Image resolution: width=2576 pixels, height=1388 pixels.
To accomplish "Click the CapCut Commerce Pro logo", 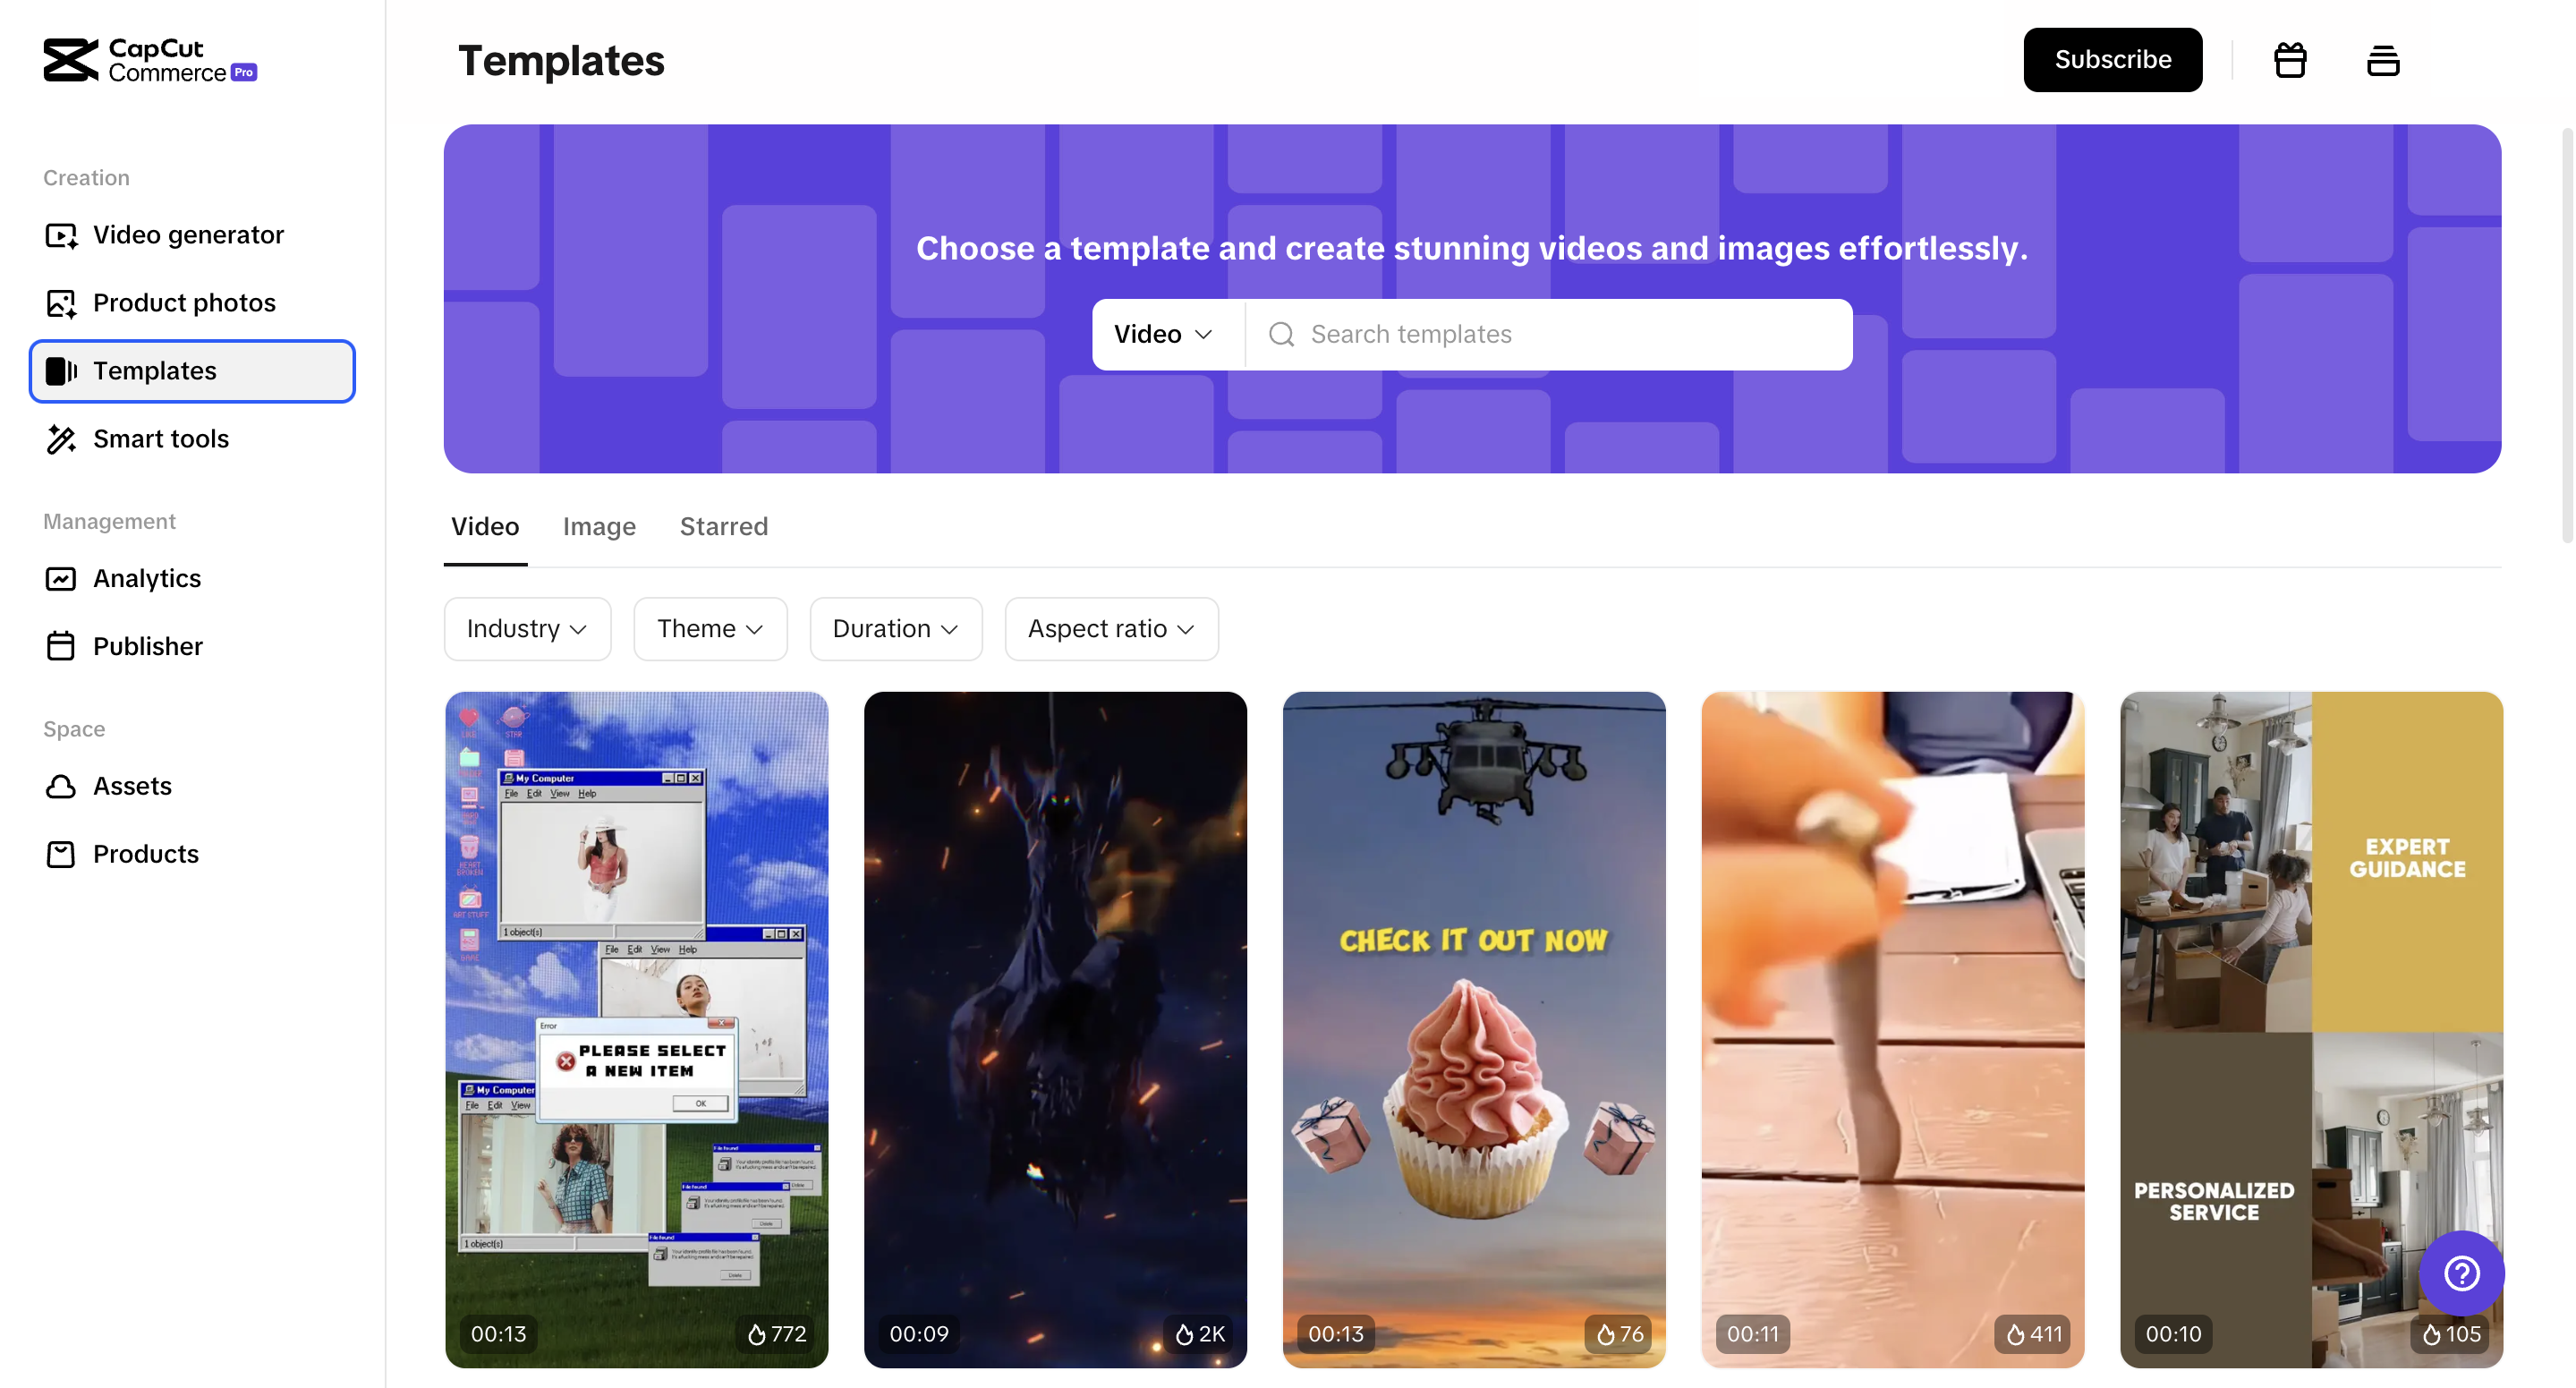I will (150, 60).
